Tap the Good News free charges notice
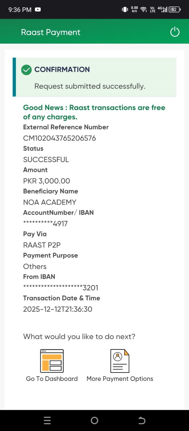Viewport: 189px width, 431px height. coord(94,112)
